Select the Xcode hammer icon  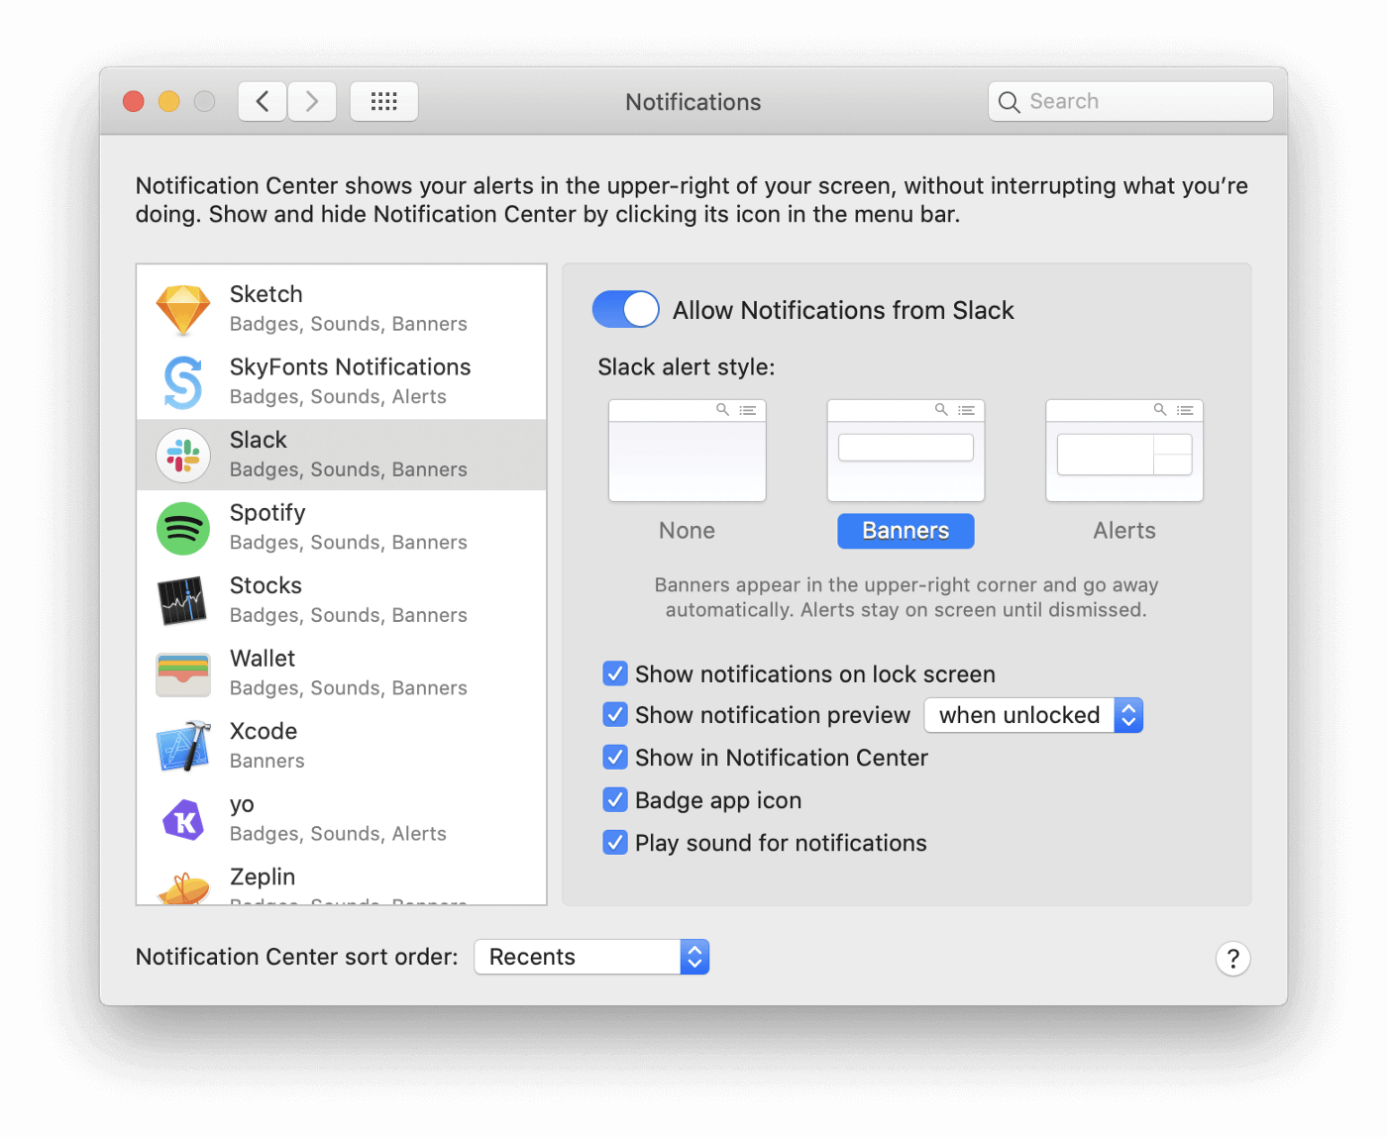pos(183,746)
